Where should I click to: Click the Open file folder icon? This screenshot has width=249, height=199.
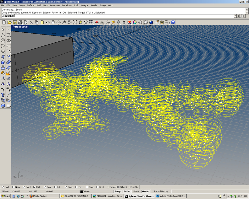click(x=9, y=22)
